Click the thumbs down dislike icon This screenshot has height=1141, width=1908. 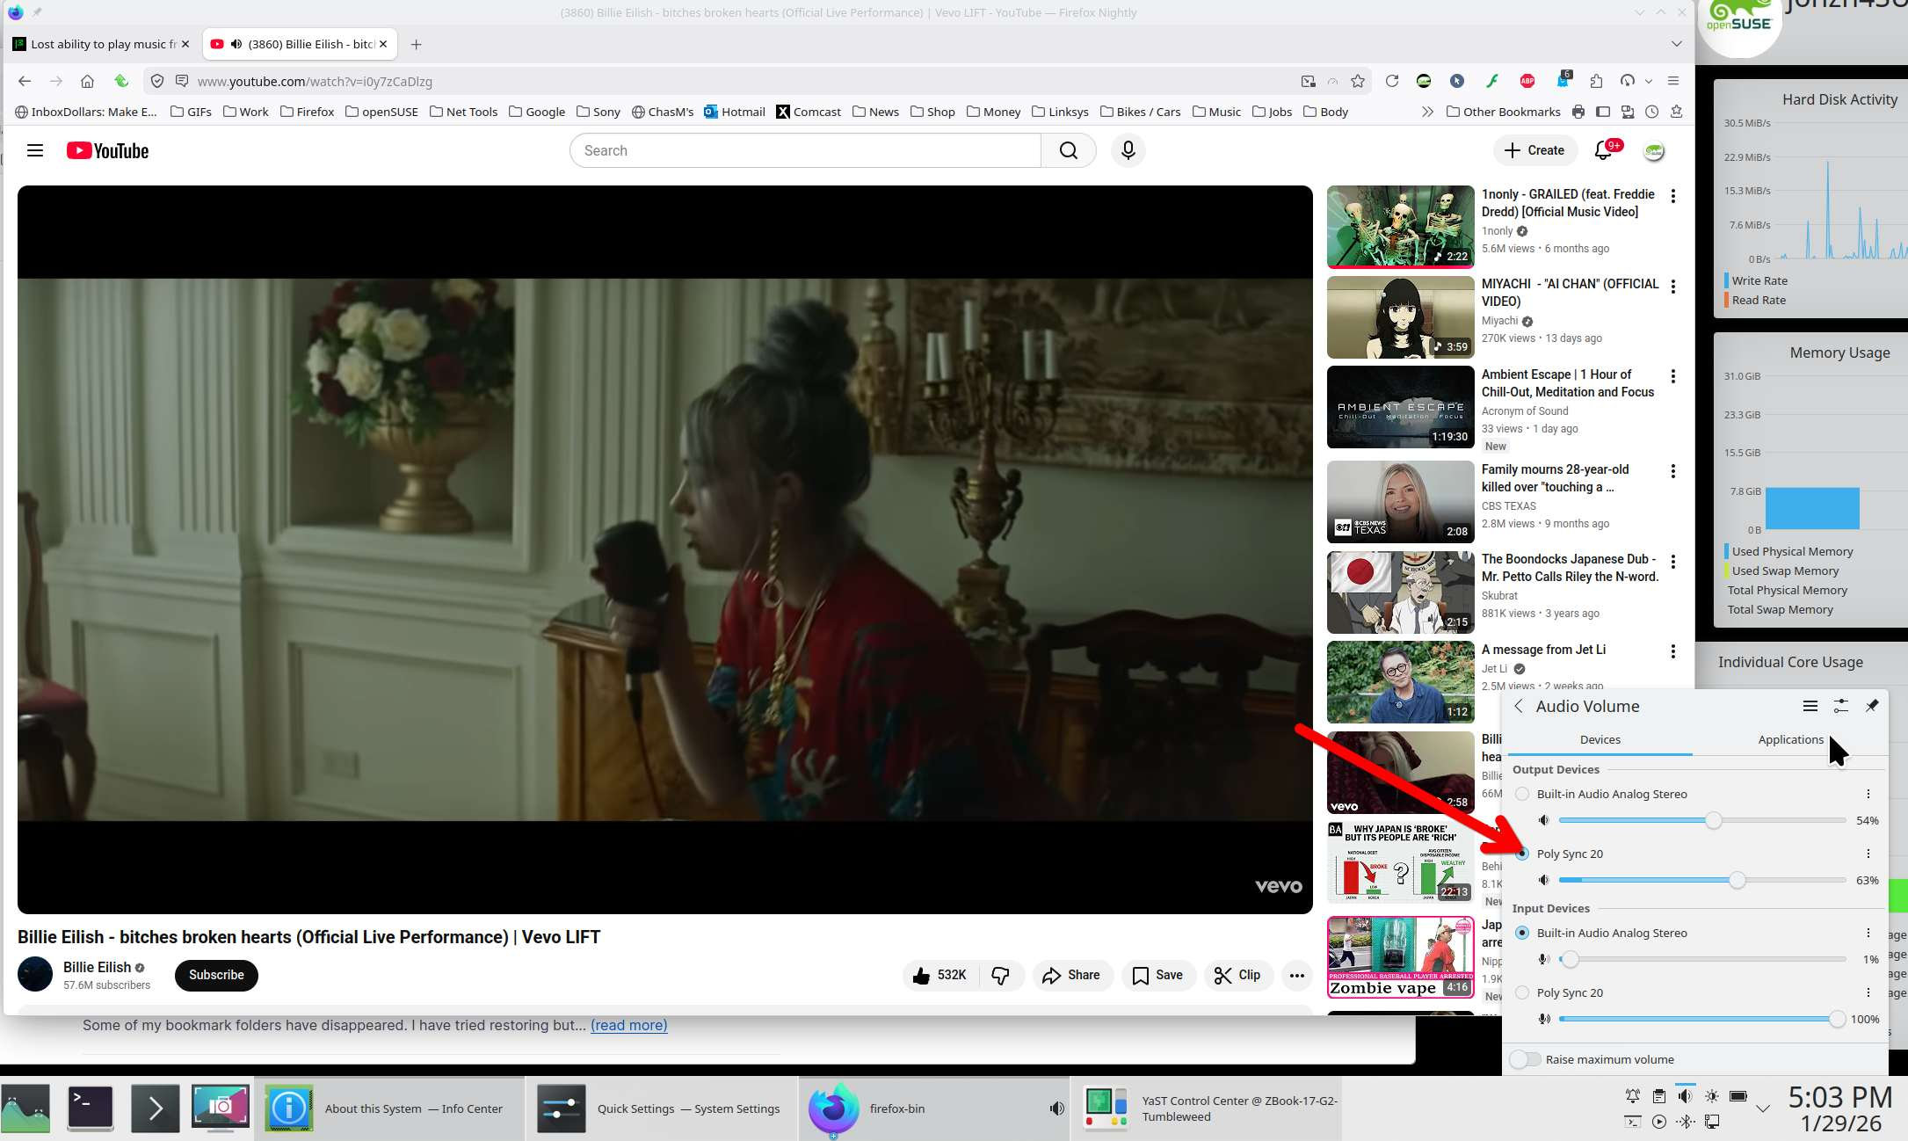(x=1000, y=975)
